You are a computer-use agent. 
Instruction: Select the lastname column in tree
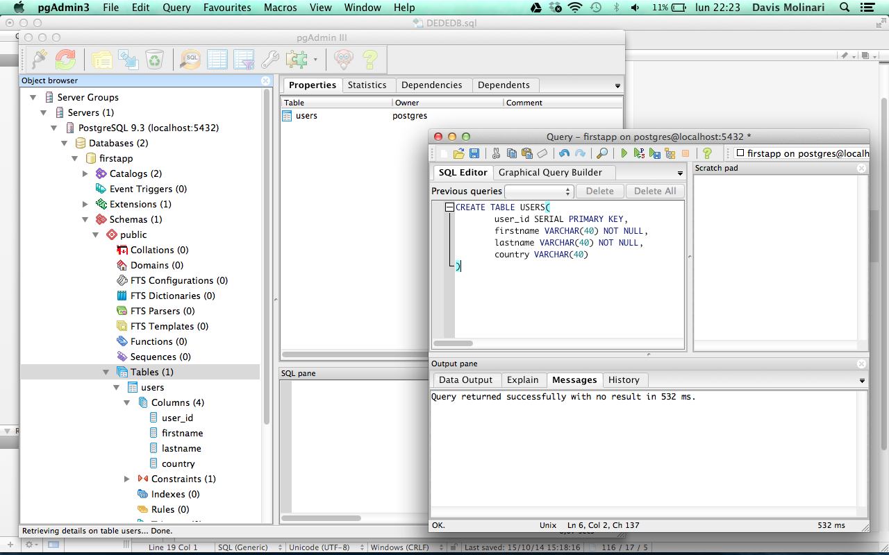(181, 448)
